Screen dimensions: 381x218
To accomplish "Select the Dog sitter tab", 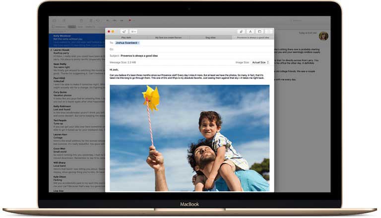I will 210,37.
